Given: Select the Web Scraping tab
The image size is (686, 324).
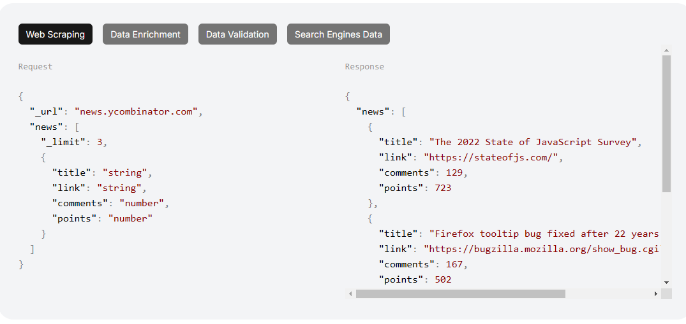Looking at the screenshot, I should pyautogui.click(x=56, y=34).
